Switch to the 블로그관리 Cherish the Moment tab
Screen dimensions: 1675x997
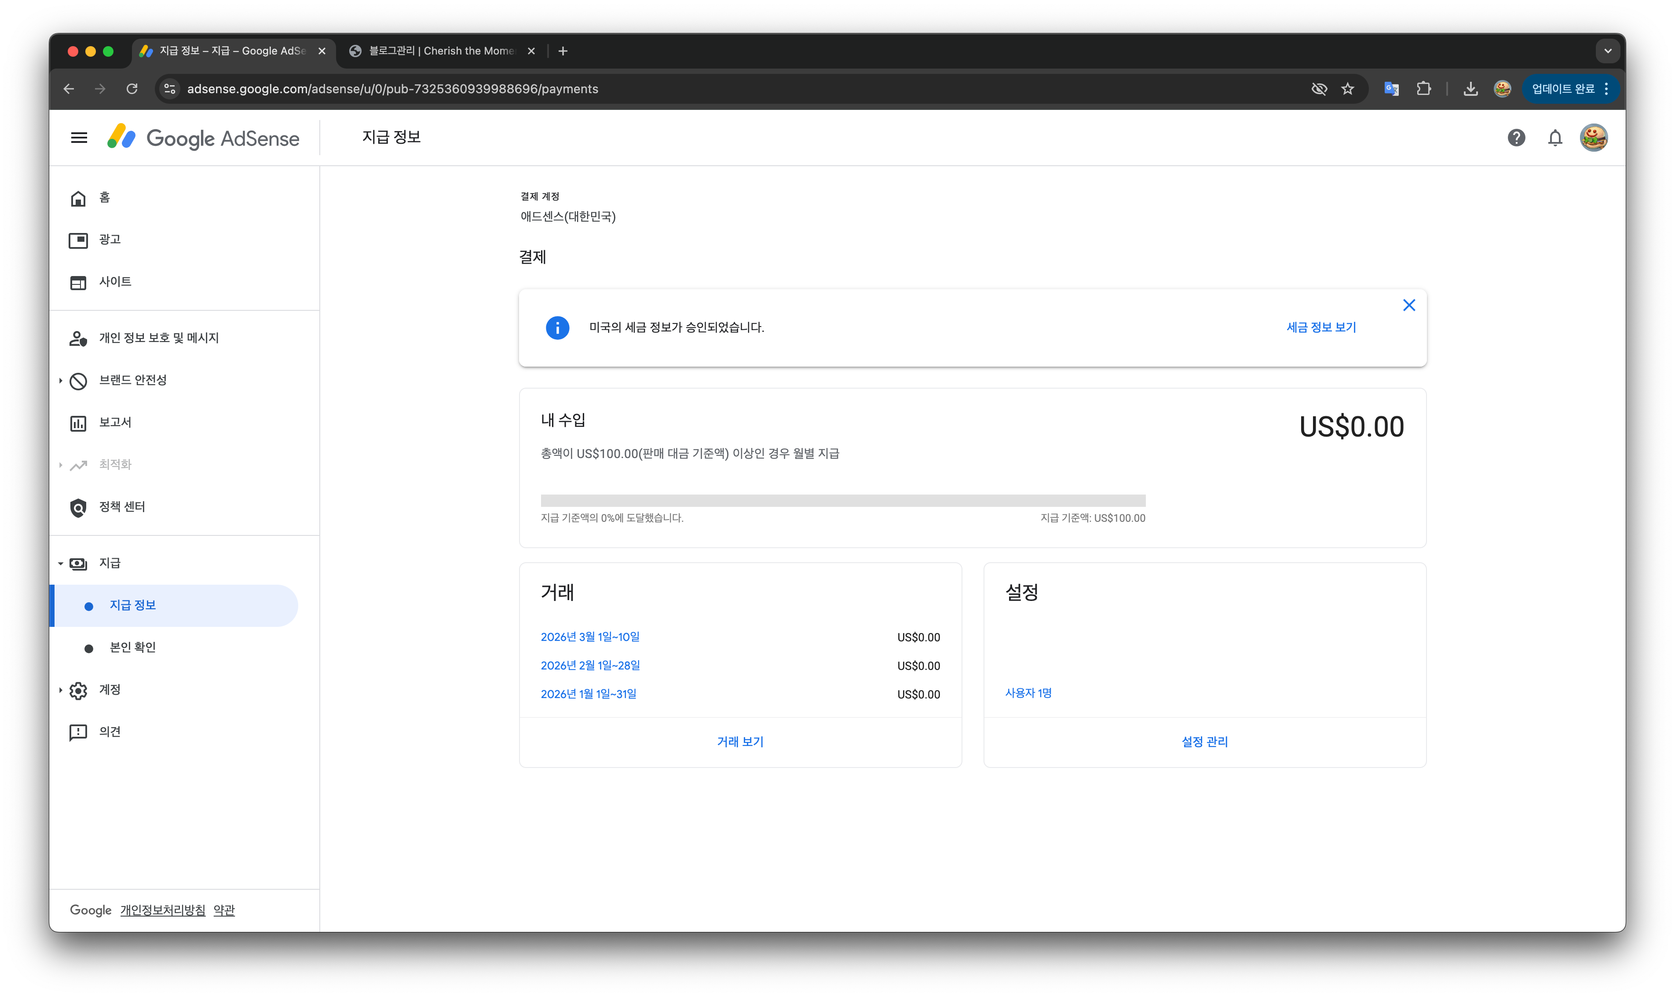tap(442, 51)
